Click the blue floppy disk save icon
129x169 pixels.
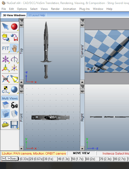(x=14, y=125)
